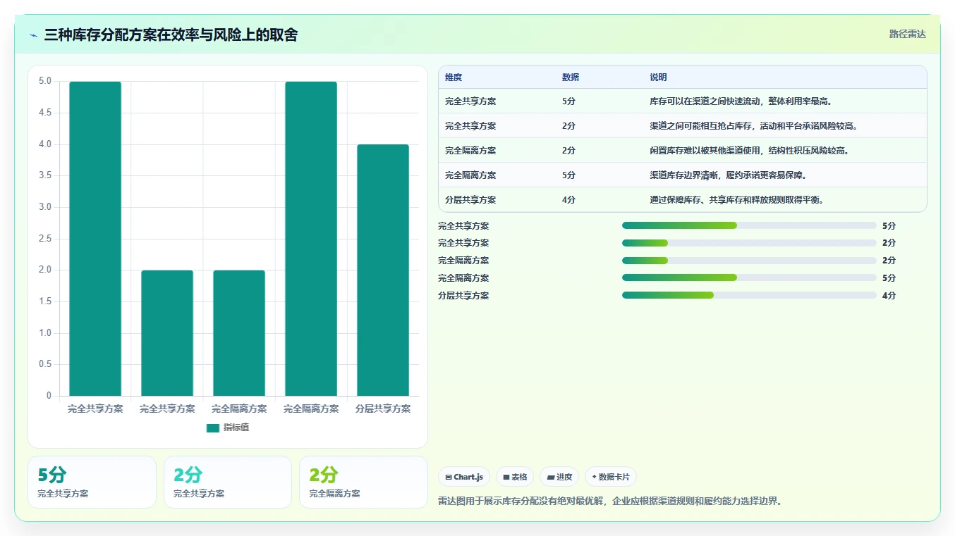The image size is (955, 536).
Task: Click the title 三种库存分配方案在效率与风险上的取舍
Action: [x=171, y=35]
